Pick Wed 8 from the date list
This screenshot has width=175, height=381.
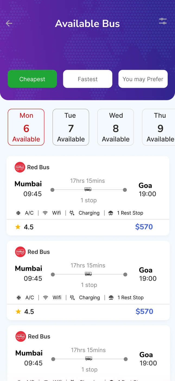click(116, 127)
